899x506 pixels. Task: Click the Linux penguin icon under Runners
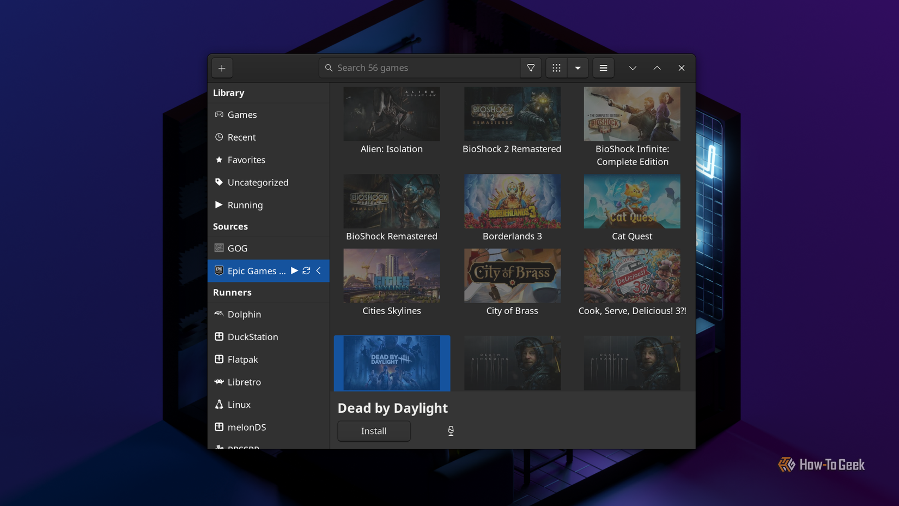[218, 405]
